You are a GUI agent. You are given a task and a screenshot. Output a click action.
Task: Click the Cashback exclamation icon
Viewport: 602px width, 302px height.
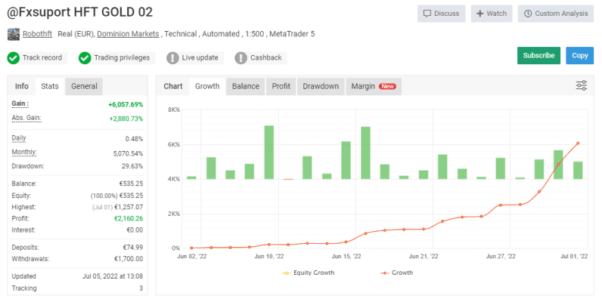point(240,58)
